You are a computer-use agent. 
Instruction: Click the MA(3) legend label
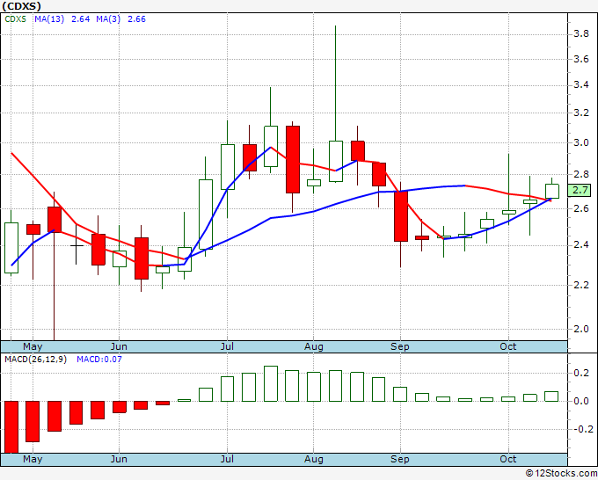[x=108, y=19]
